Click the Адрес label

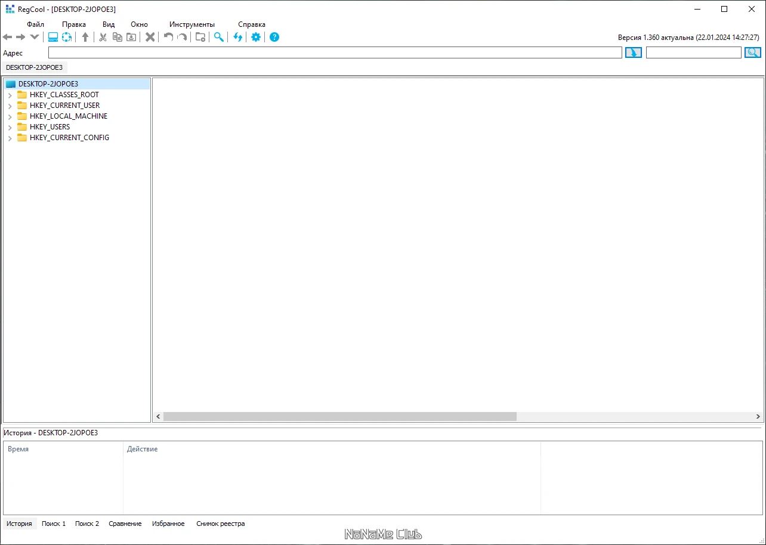13,53
